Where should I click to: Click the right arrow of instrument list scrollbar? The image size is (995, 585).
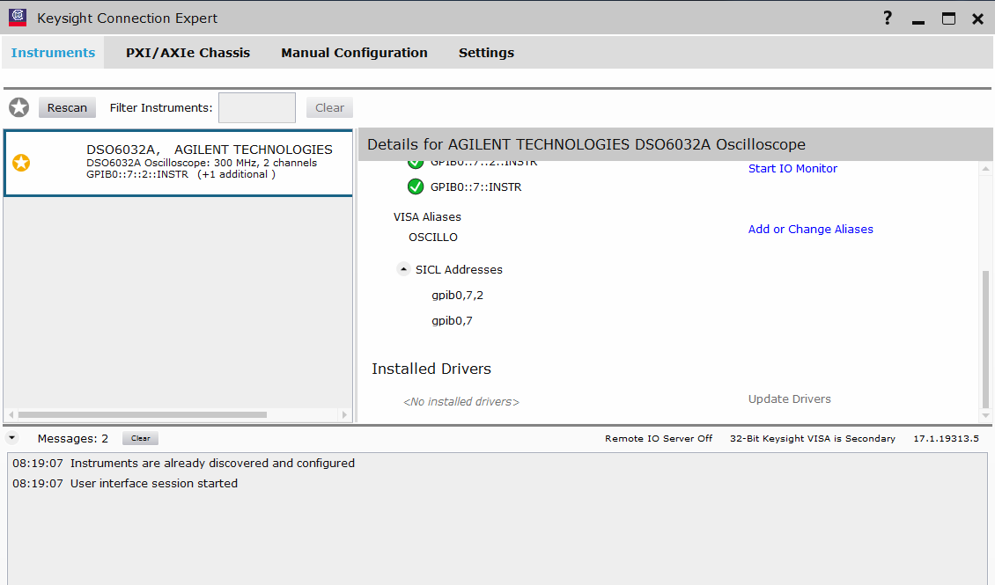(x=344, y=415)
